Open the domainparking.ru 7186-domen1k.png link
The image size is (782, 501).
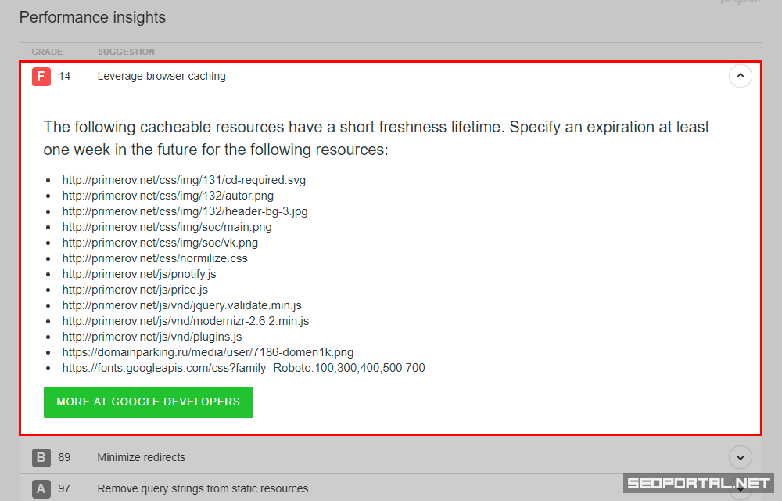click(x=208, y=352)
